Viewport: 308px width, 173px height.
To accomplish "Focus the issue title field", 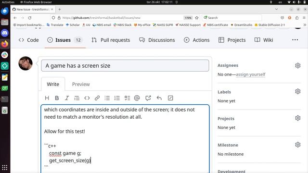I will [x=125, y=65].
